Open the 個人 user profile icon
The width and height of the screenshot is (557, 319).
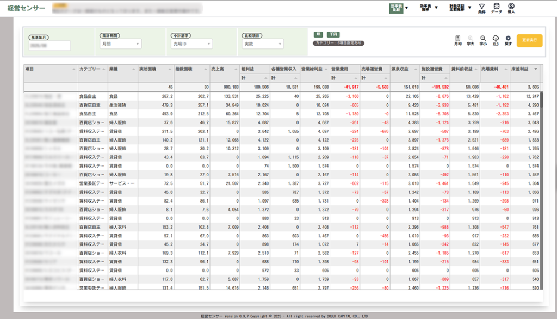511,7
